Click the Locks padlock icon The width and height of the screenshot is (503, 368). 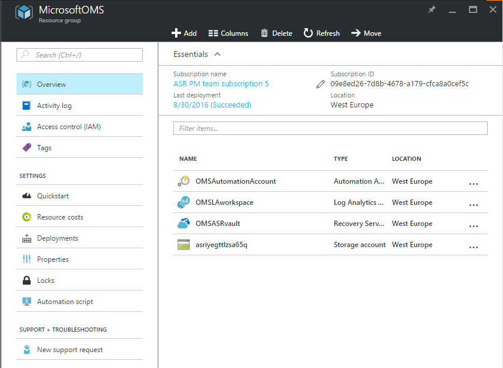point(26,280)
